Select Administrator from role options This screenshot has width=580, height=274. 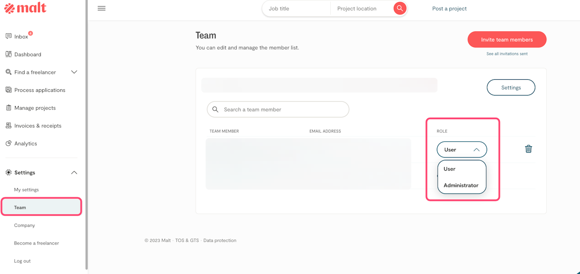[461, 185]
